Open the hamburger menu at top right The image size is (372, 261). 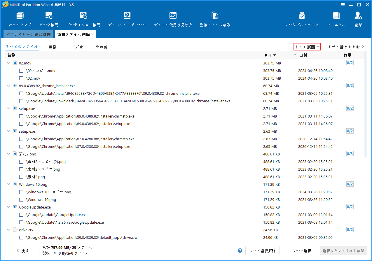343,5
